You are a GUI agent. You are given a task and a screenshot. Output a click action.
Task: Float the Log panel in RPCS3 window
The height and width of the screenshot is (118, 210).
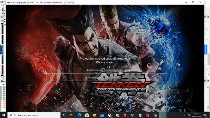(x=205, y=81)
